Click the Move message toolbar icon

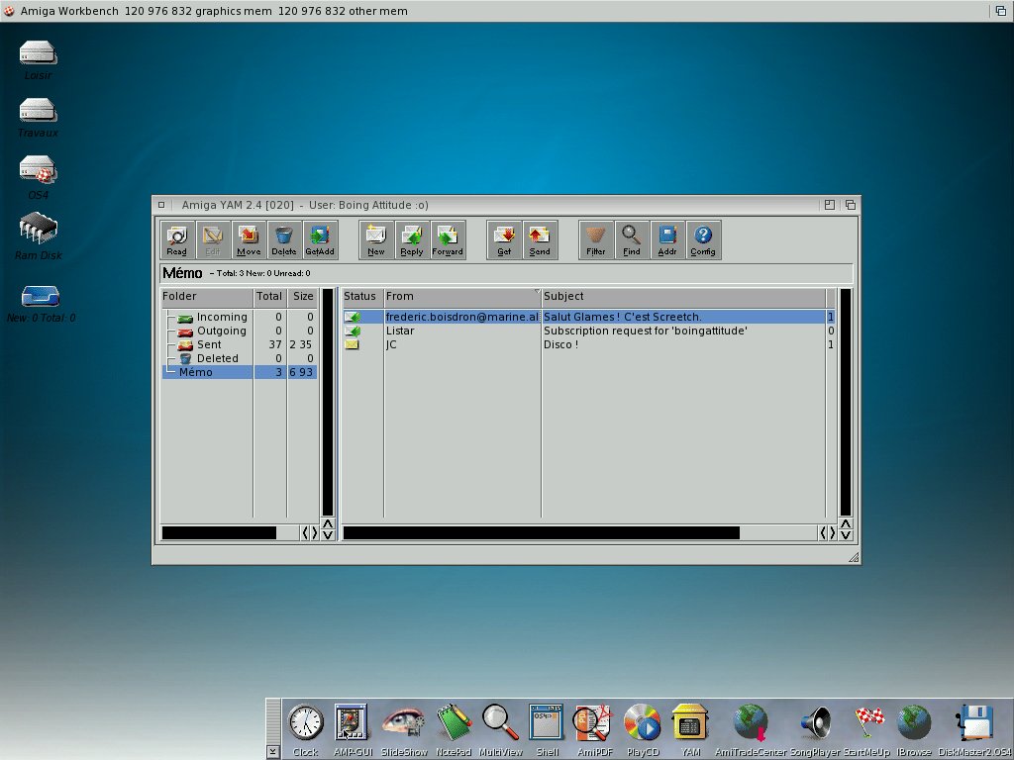point(249,239)
